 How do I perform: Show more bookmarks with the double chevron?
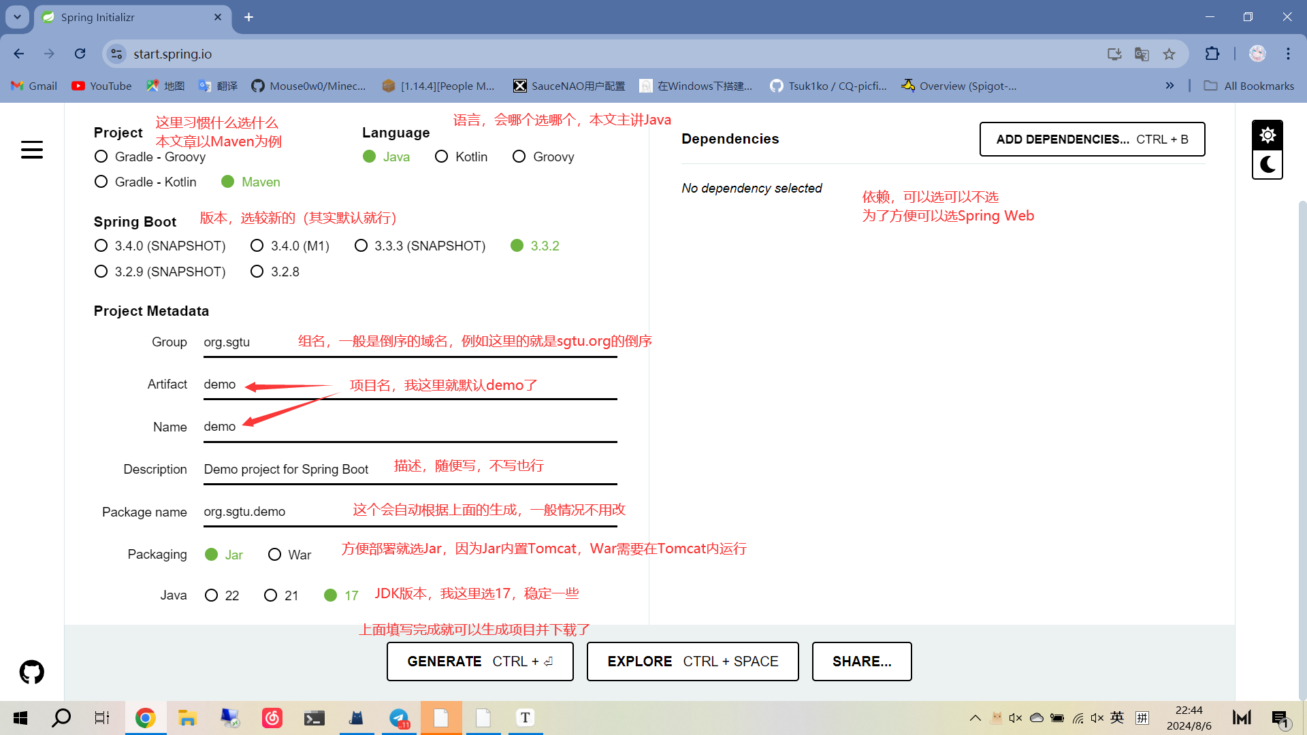[1169, 86]
